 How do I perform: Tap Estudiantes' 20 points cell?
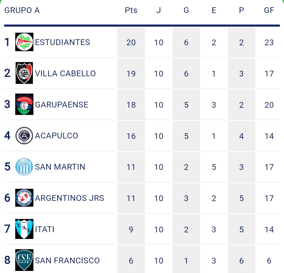131,42
